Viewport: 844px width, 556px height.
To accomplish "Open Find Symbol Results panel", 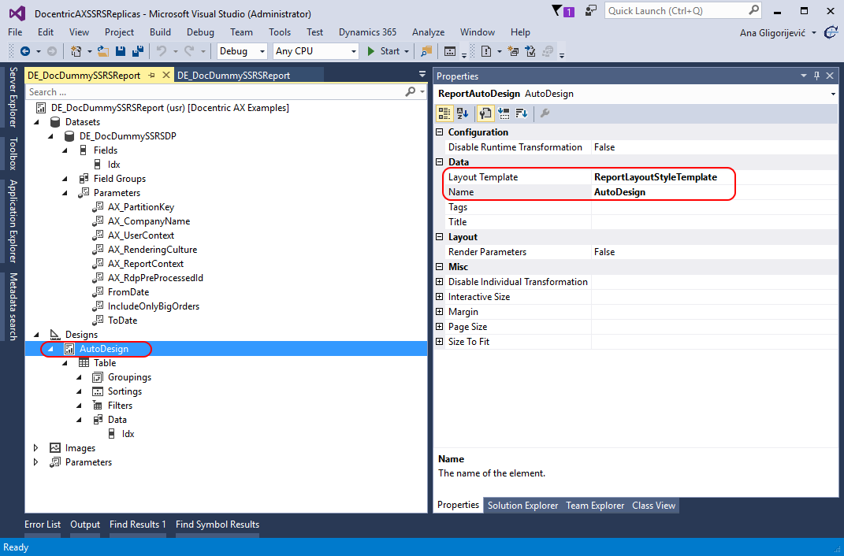I will click(x=218, y=524).
